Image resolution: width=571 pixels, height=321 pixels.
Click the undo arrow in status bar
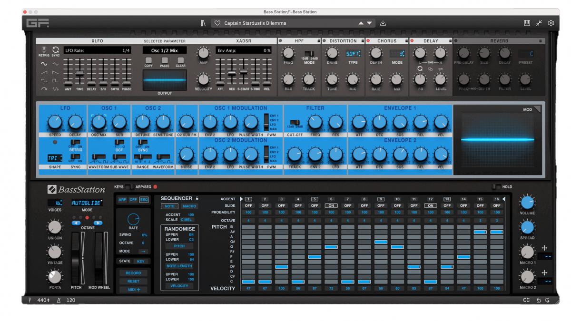(x=539, y=301)
